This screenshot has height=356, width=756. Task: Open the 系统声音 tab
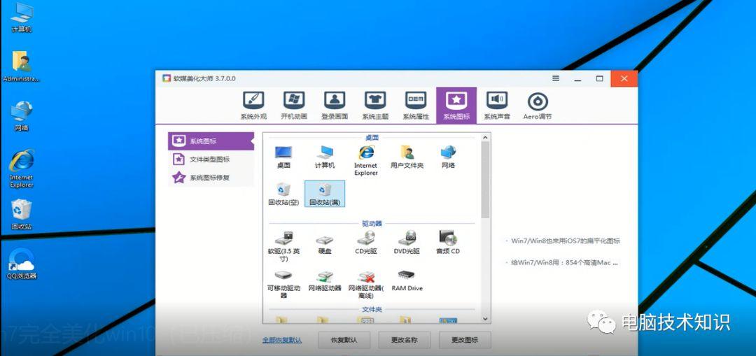pos(496,106)
